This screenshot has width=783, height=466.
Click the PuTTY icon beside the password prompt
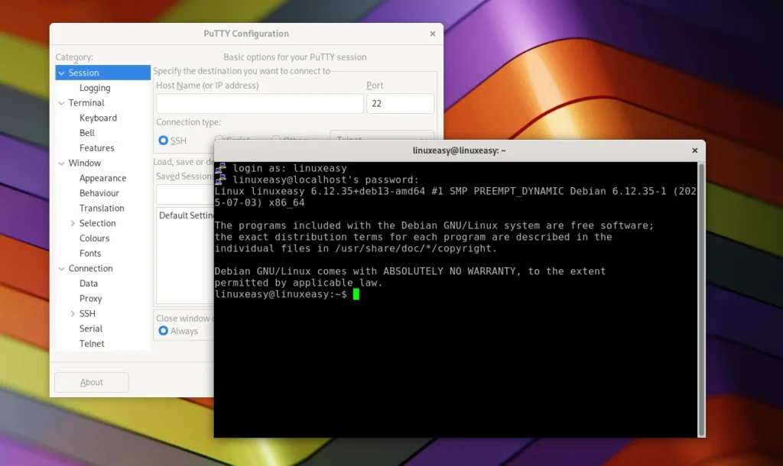pos(221,179)
